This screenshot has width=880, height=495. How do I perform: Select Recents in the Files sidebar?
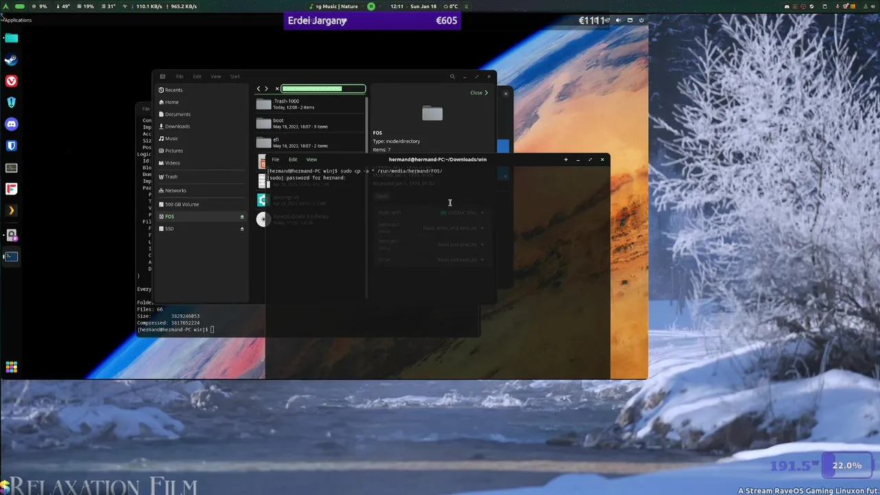coord(202,90)
